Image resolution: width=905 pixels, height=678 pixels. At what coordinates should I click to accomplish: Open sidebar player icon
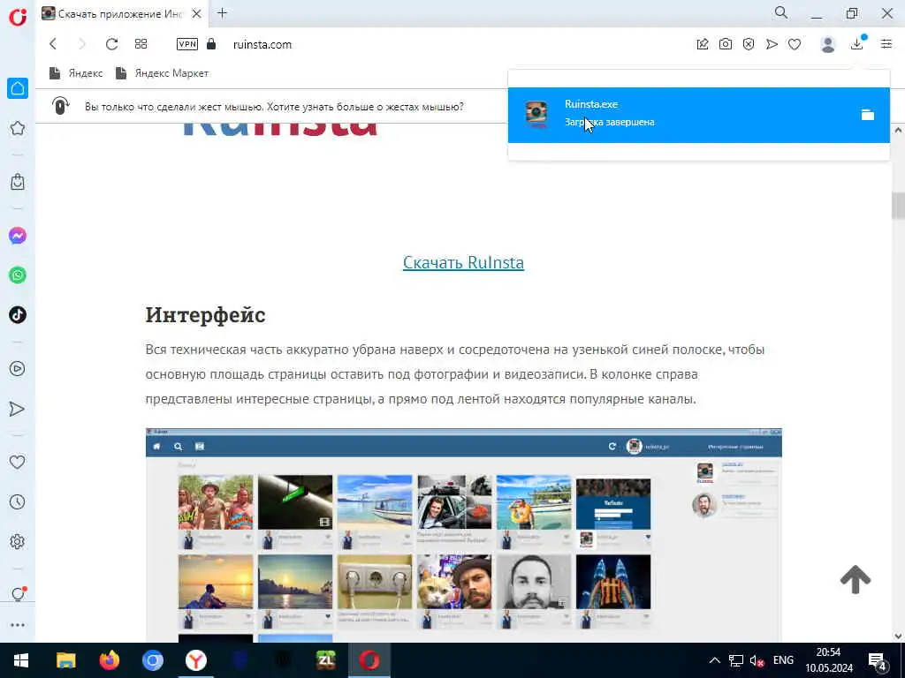[18, 368]
